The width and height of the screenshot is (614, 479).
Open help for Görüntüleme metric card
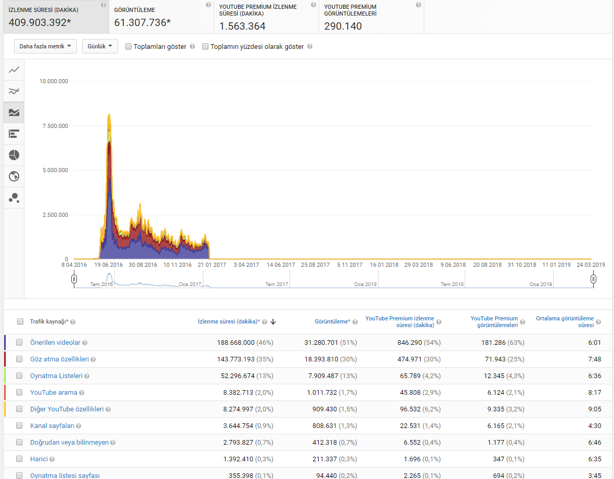pyautogui.click(x=208, y=5)
